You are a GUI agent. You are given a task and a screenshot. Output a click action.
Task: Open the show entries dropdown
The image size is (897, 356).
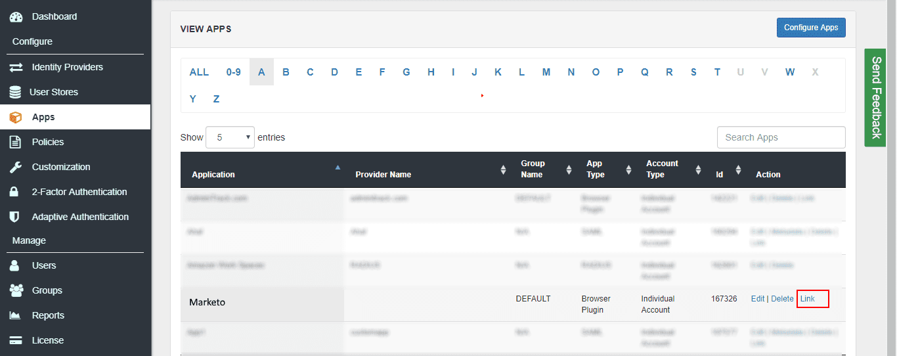(x=230, y=137)
